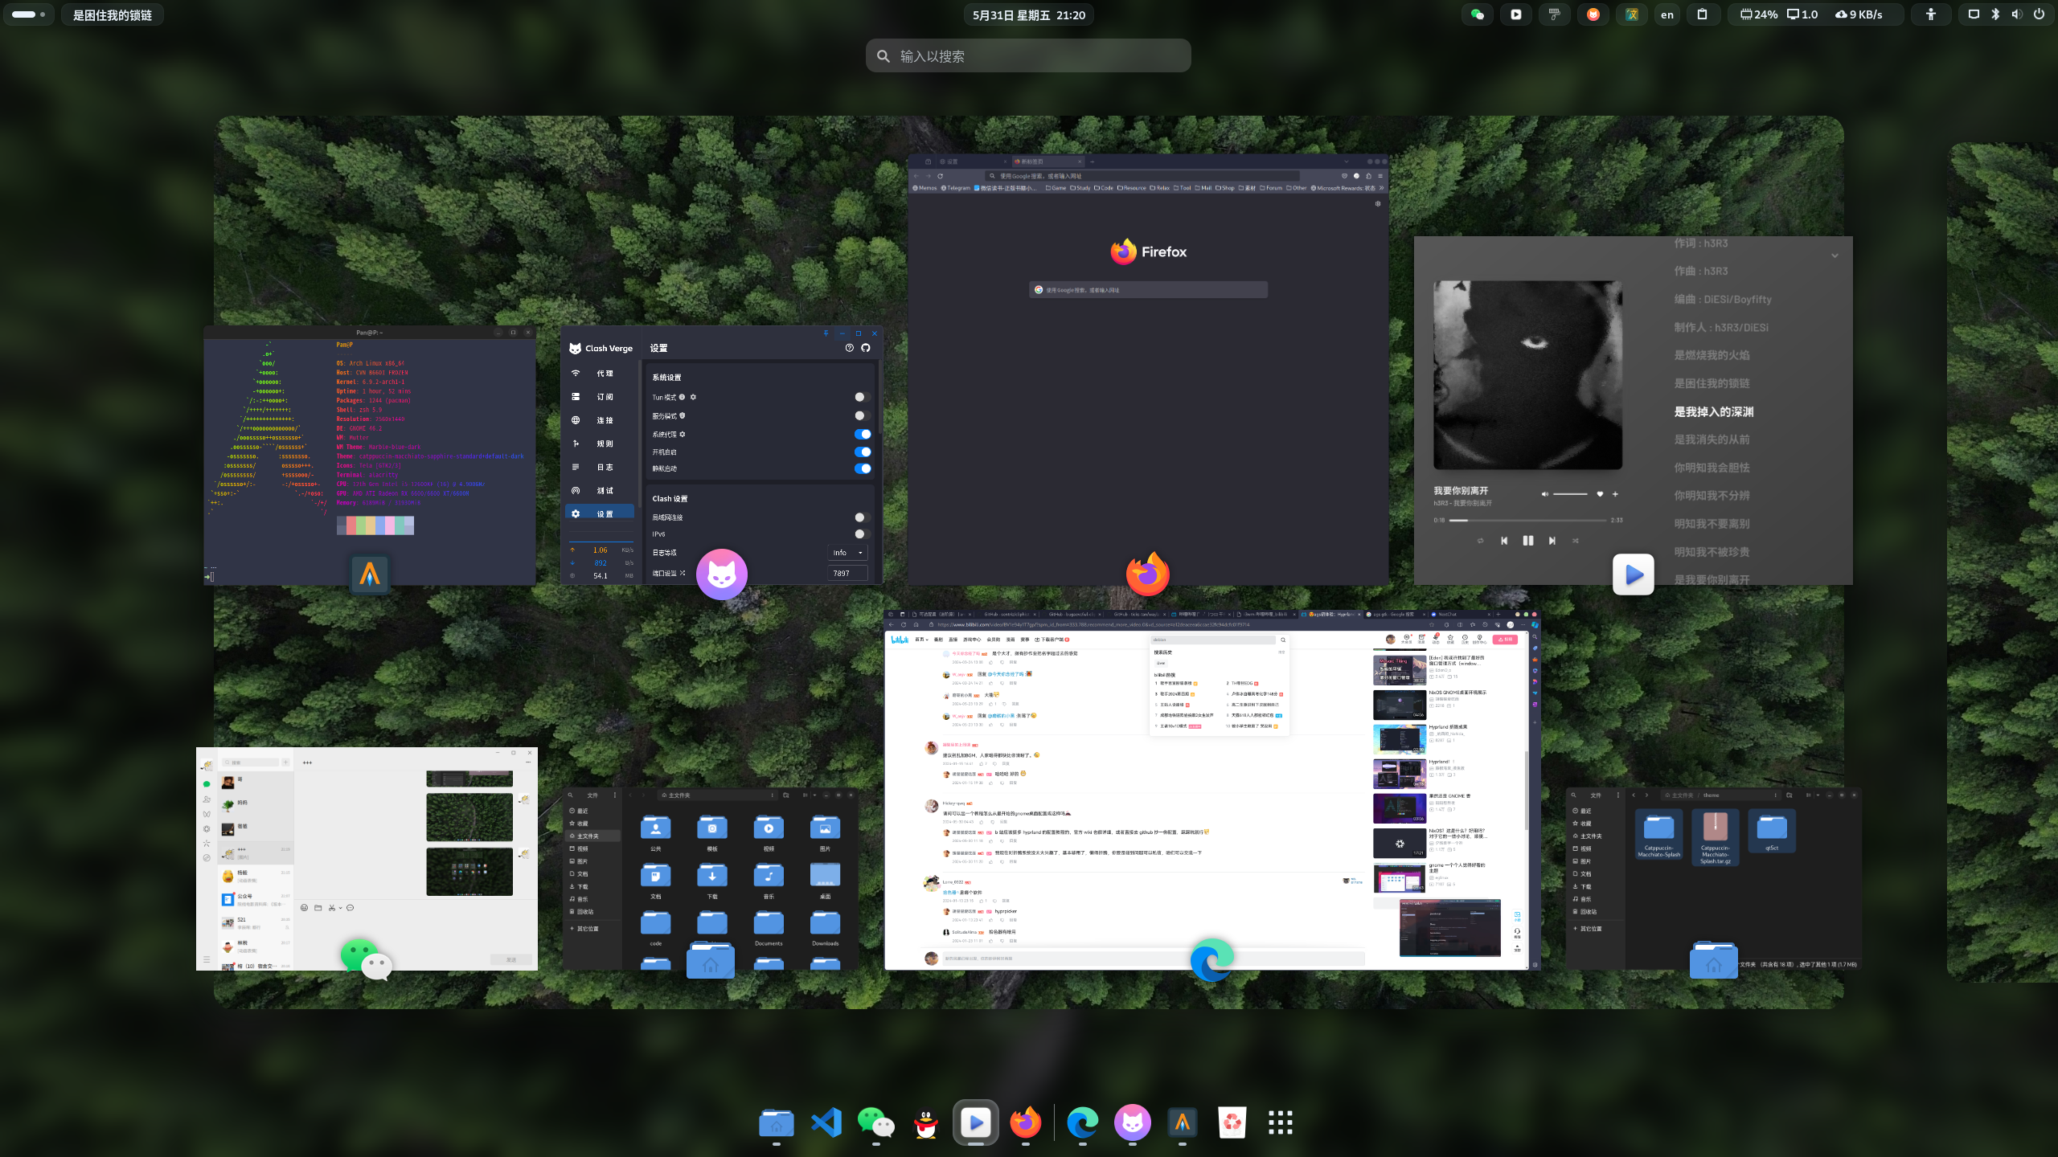Click the help question-mark icon in Clash Verge
Screen dimensions: 2058x1157
849,348
